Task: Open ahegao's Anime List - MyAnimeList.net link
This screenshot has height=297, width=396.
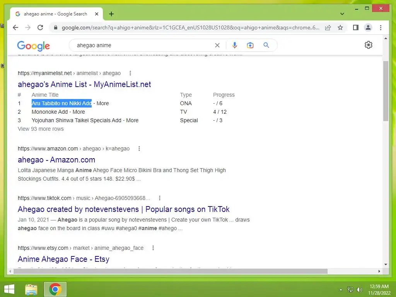Action: click(84, 84)
